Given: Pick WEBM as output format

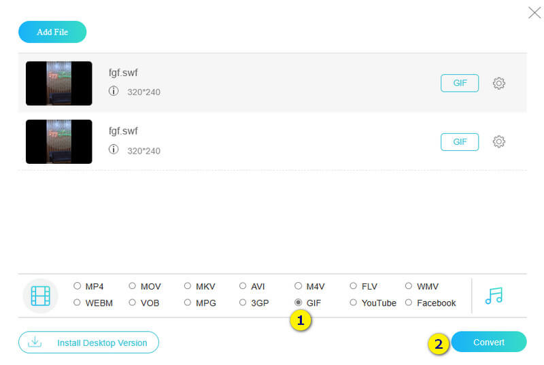Looking at the screenshot, I should tap(78, 302).
